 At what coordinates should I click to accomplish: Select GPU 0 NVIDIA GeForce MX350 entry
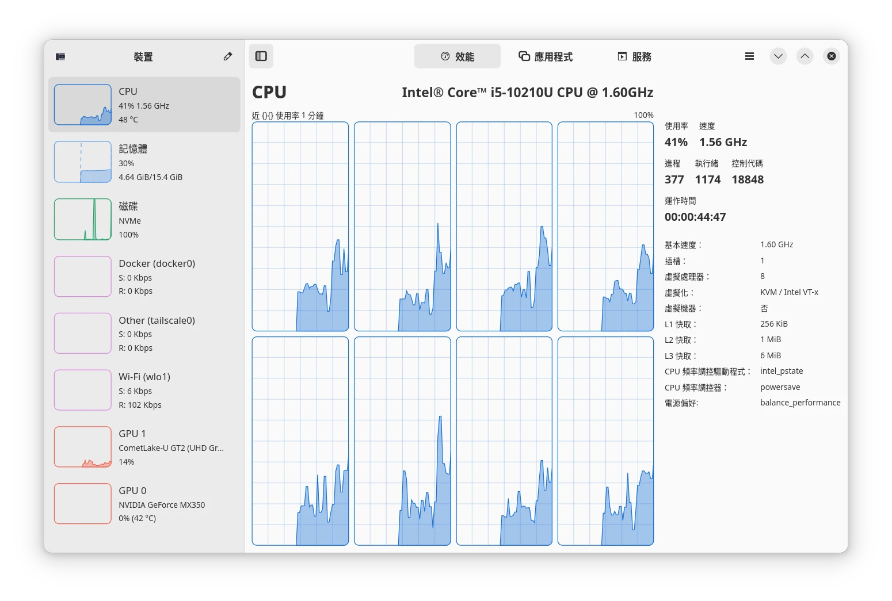coord(144,504)
